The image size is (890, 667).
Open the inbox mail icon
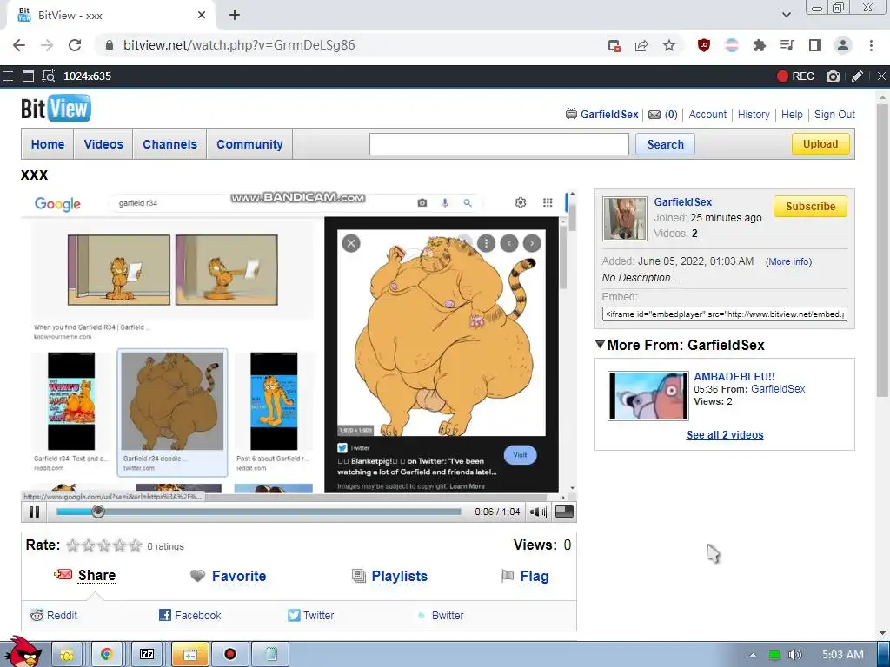[654, 115]
